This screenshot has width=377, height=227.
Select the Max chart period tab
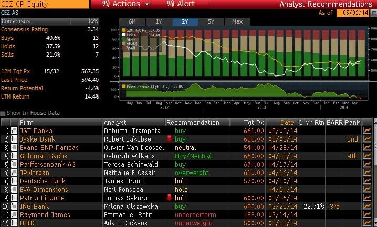click(x=237, y=21)
